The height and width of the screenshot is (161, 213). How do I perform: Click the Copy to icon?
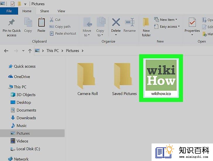pyautogui.click(x=101, y=22)
